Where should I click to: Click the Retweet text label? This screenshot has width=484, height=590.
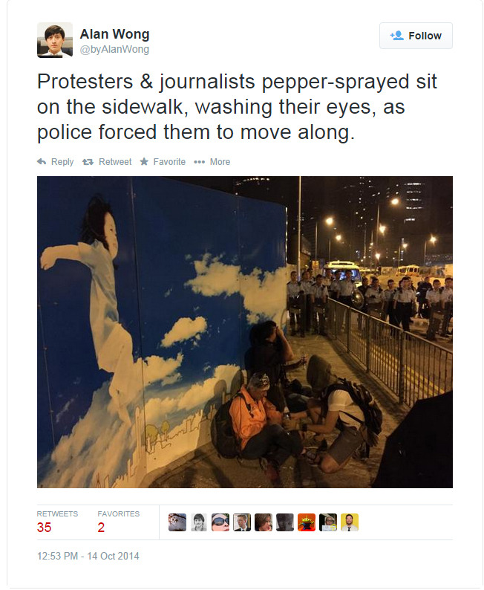(115, 162)
